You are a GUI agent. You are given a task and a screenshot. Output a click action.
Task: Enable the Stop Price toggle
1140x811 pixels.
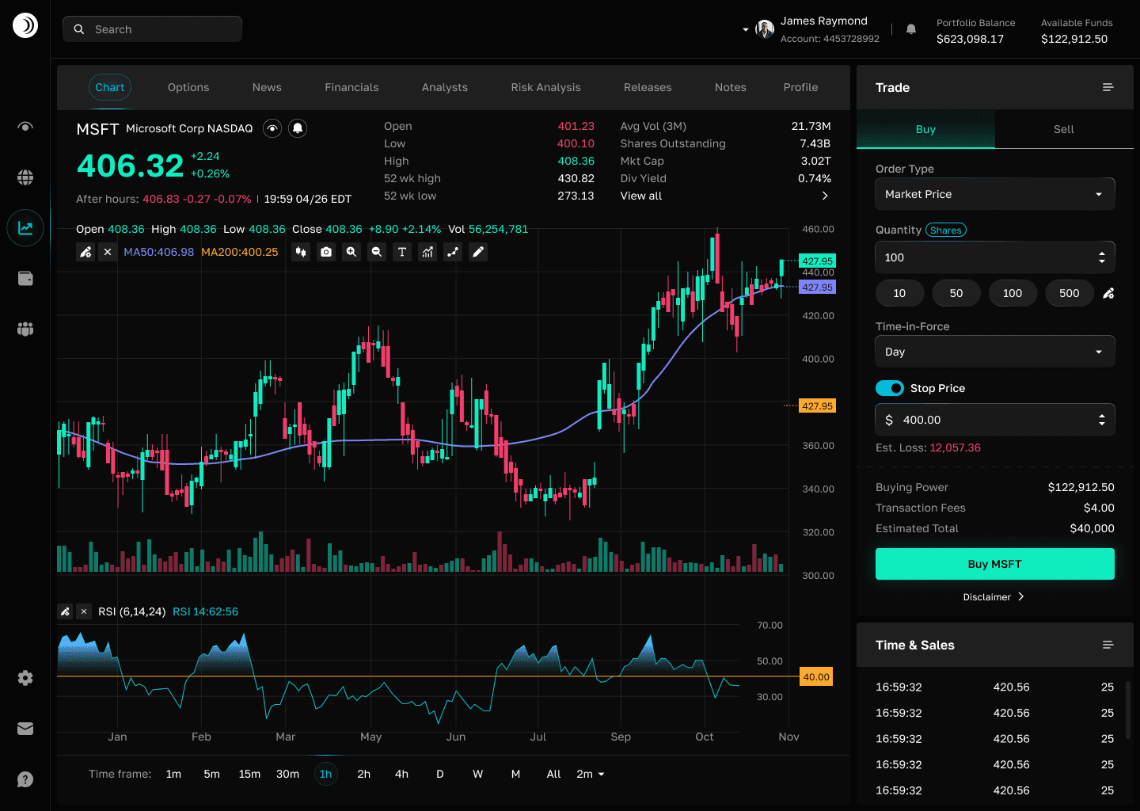click(889, 388)
